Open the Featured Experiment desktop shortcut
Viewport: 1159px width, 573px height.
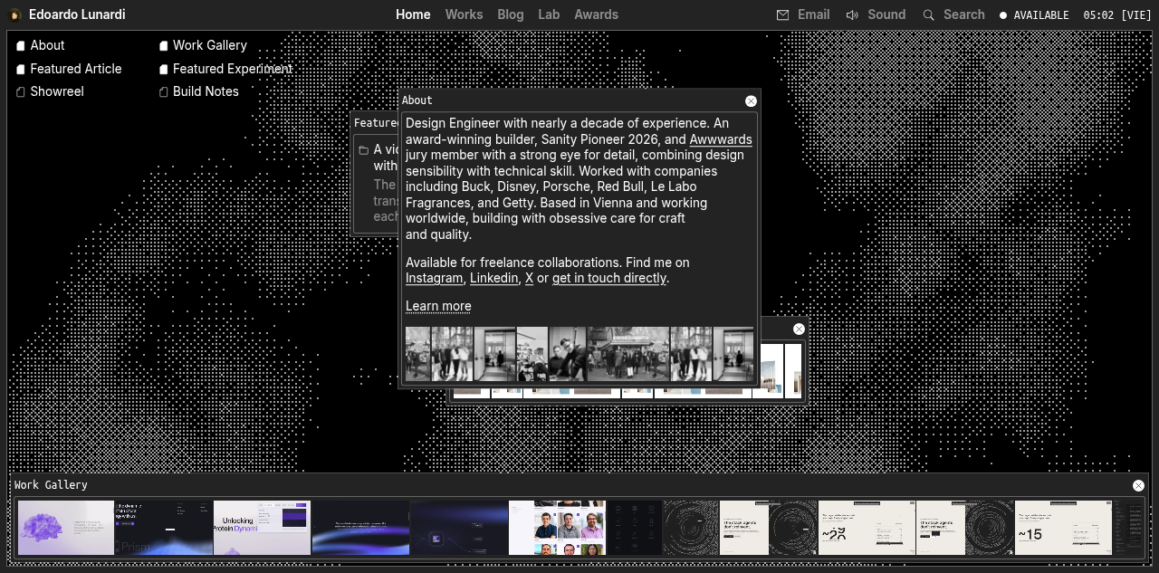225,69
